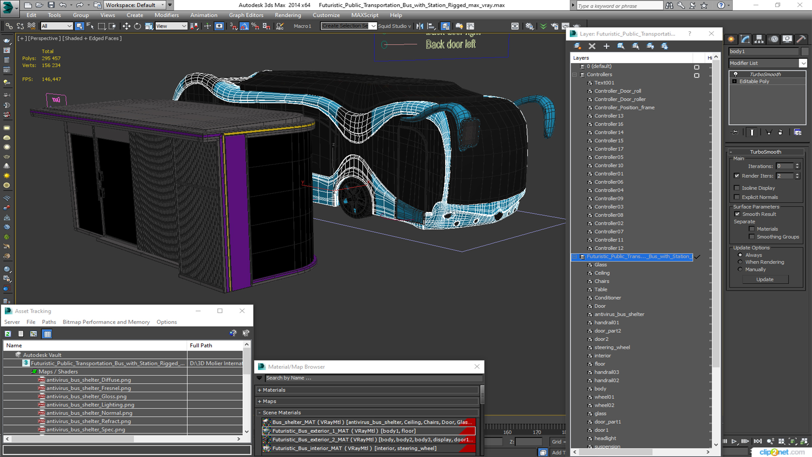Click Configure Modifier Sets icon
812x457 pixels.
[x=798, y=132]
